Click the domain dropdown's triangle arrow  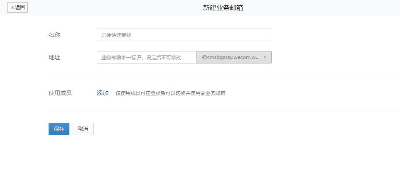pyautogui.click(x=265, y=58)
